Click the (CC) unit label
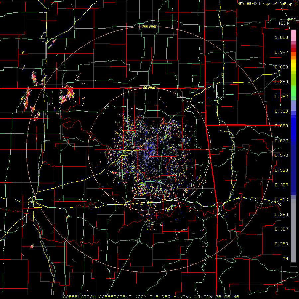The height and width of the screenshot is (299, 299). (284, 23)
